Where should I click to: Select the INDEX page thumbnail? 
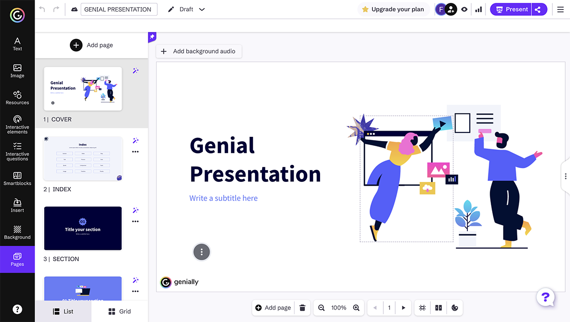click(83, 159)
